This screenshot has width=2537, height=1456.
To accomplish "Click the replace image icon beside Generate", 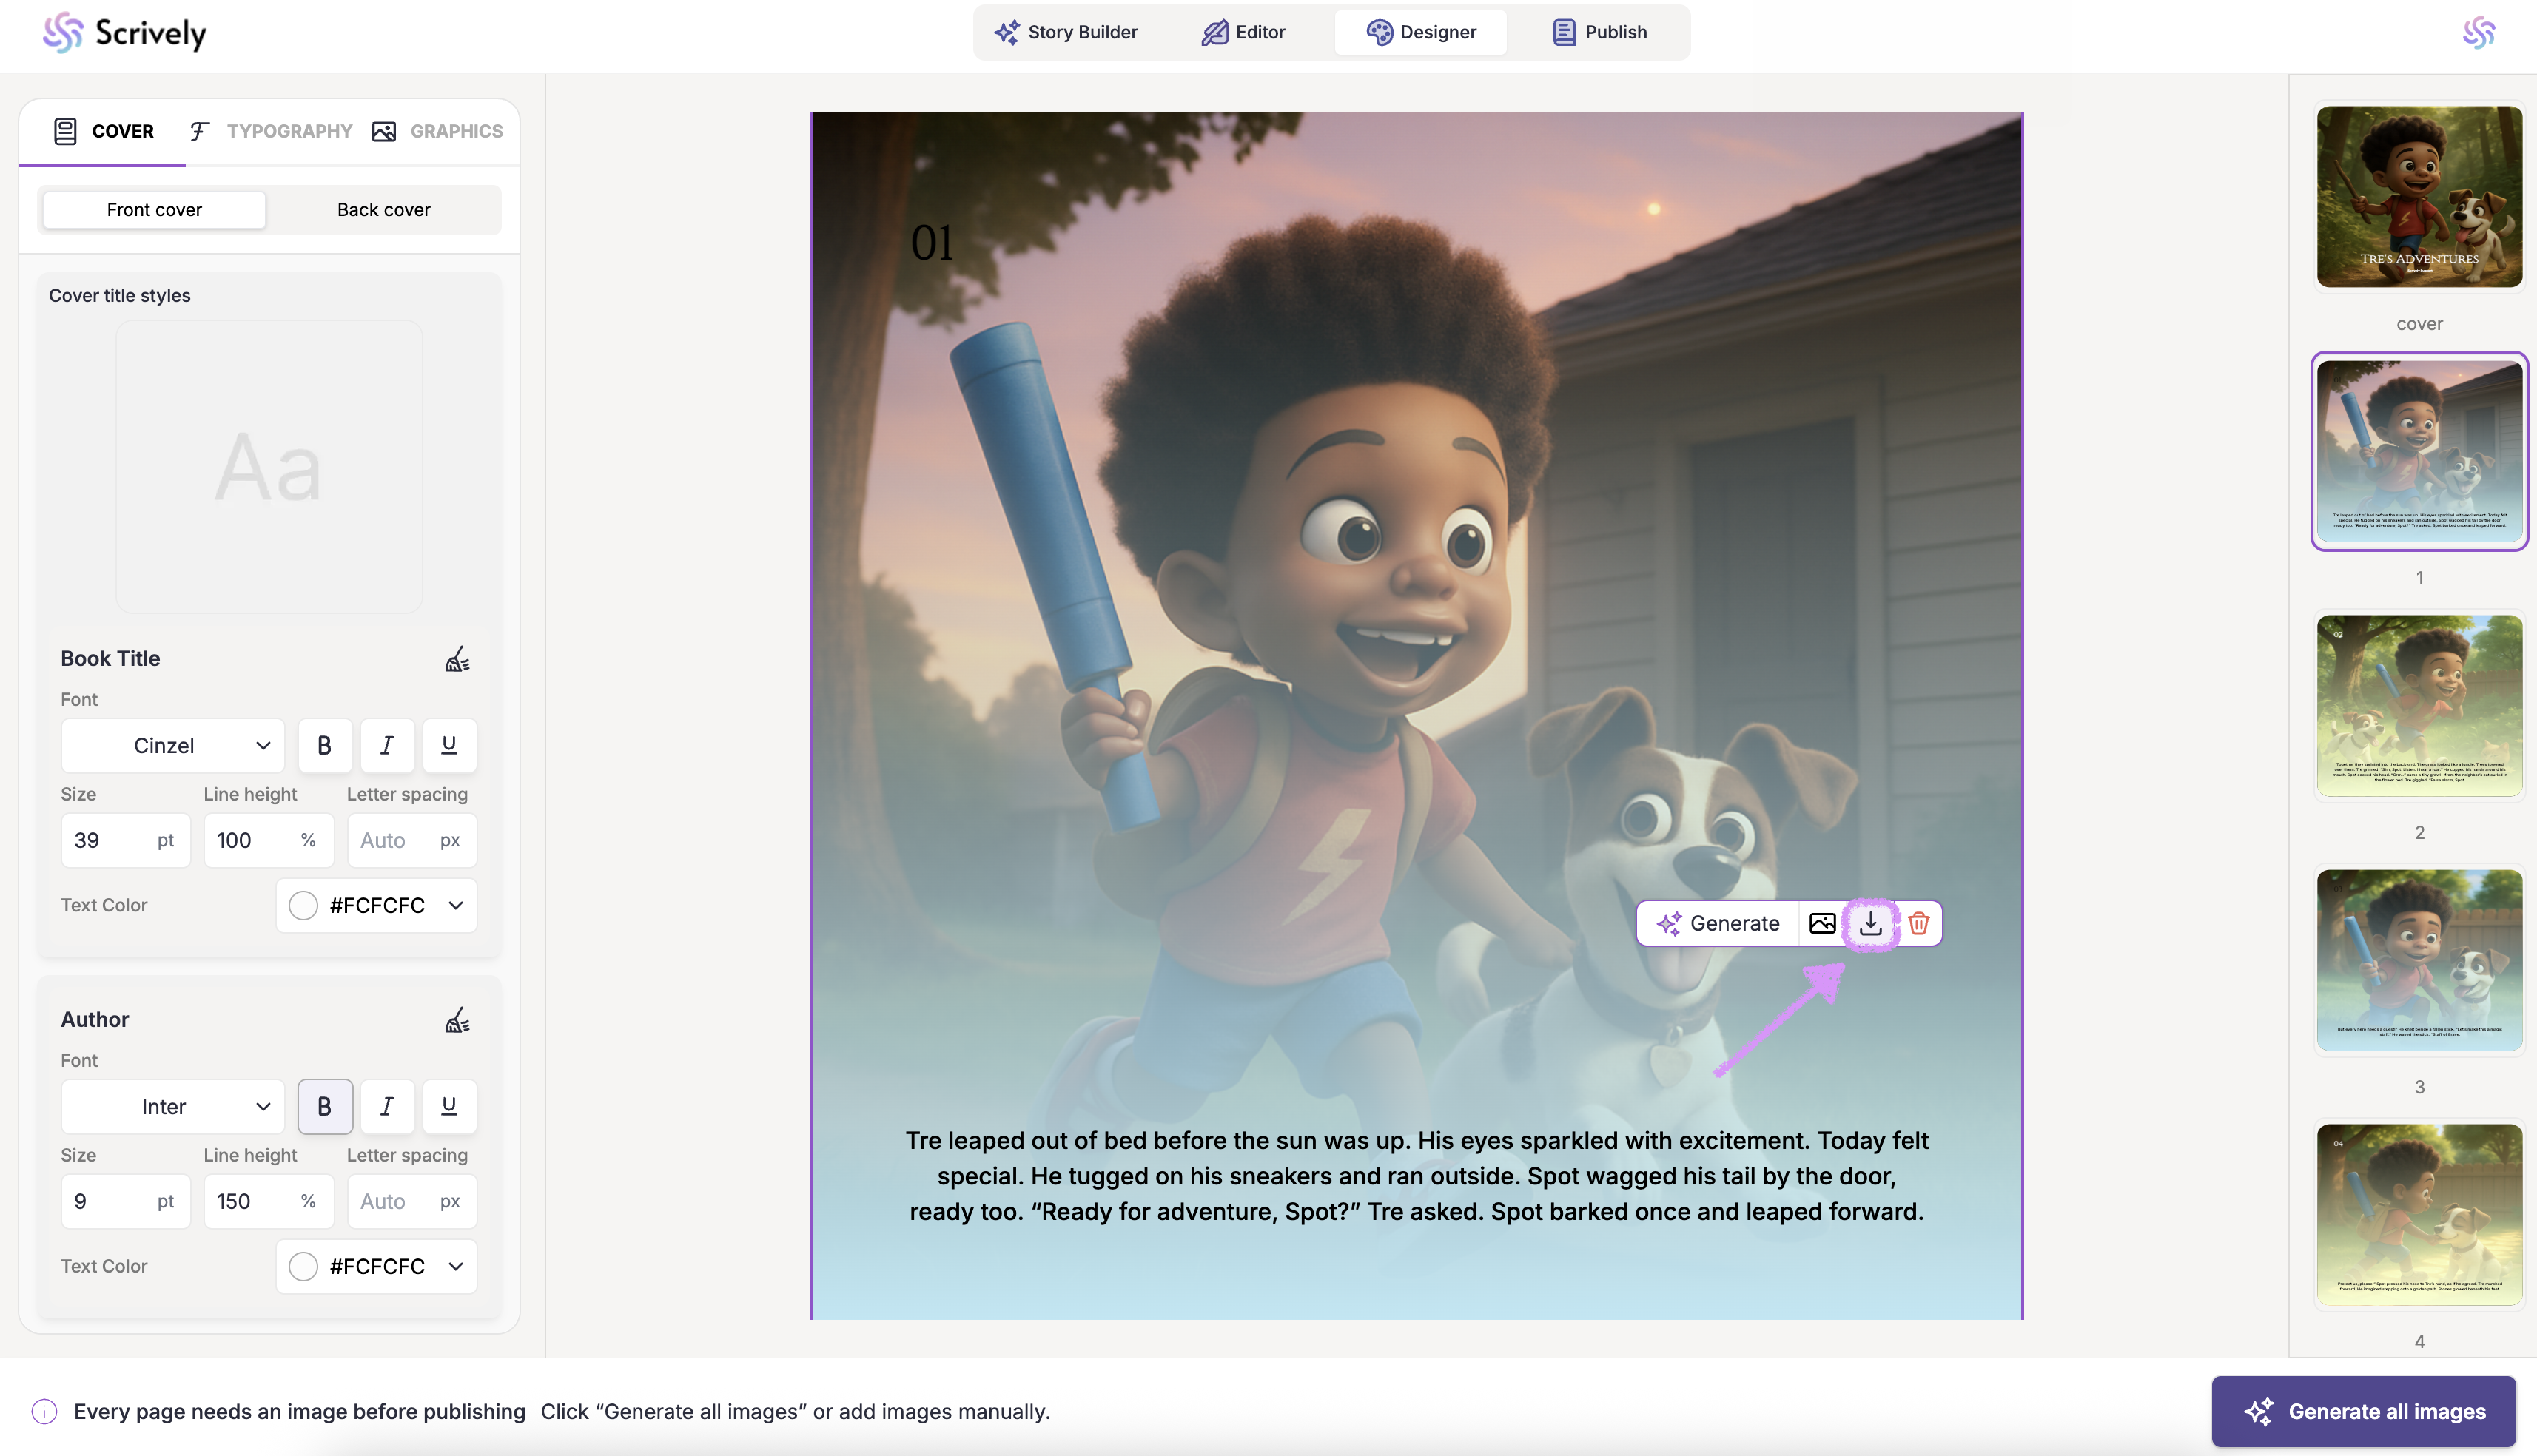I will tap(1822, 923).
